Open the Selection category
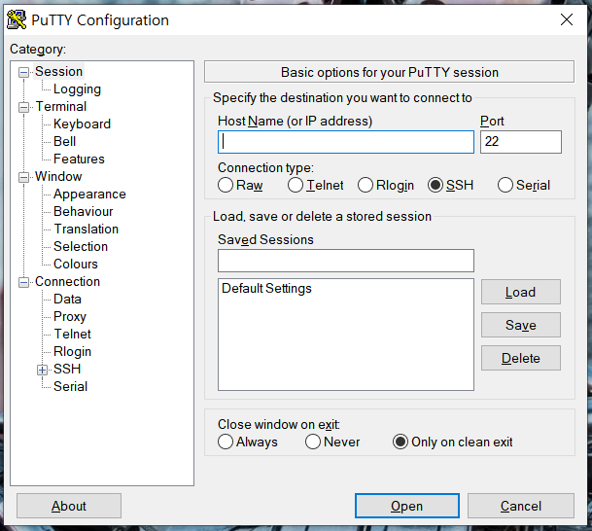Viewport: 592px width, 531px height. pyautogui.click(x=81, y=246)
